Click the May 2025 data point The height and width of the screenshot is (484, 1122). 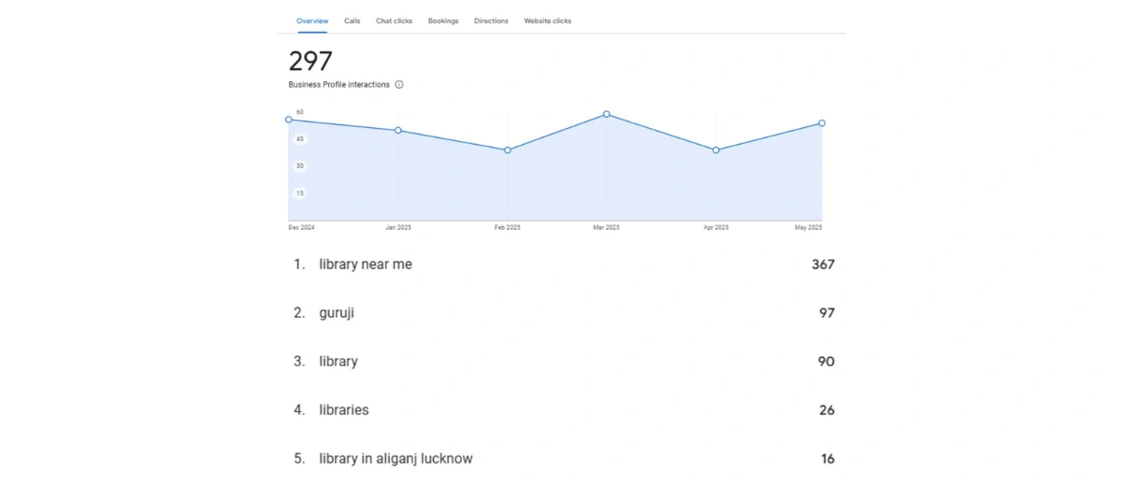pyautogui.click(x=822, y=123)
